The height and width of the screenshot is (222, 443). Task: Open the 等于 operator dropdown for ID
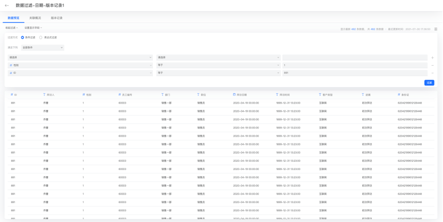coord(218,73)
